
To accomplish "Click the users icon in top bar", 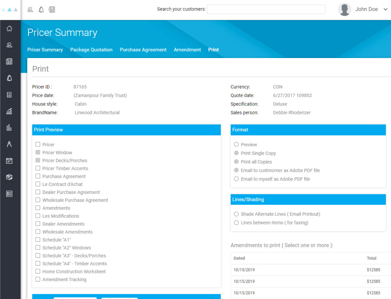I will pyautogui.click(x=30, y=10).
